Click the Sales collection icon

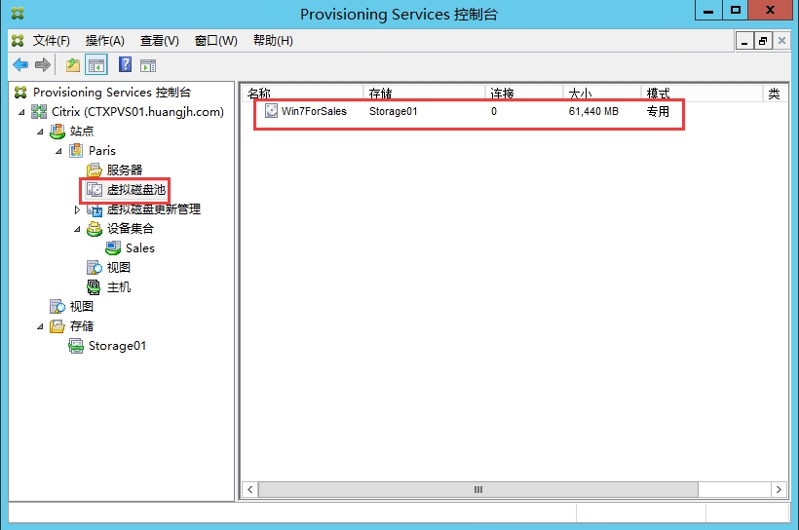[113, 248]
